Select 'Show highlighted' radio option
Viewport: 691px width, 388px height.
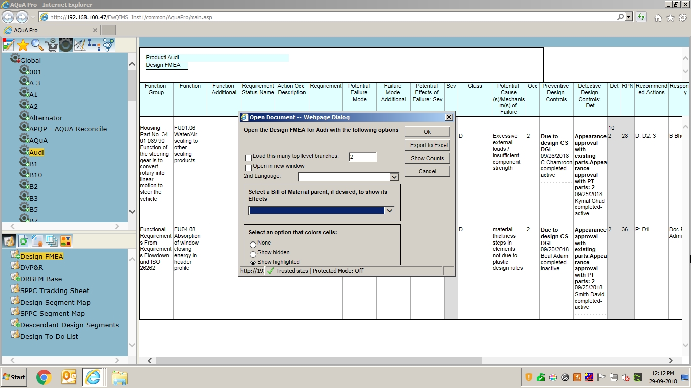253,263
